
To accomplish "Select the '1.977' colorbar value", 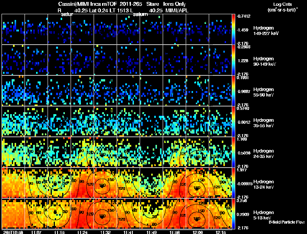I will pos(242,170).
